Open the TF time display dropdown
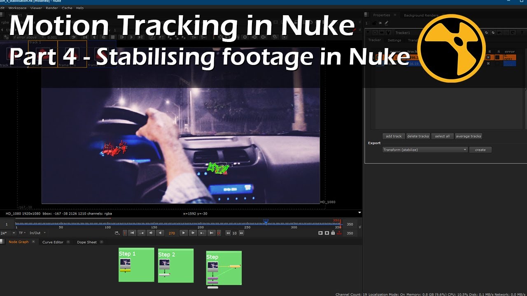This screenshot has width=527, height=296. 22,233
